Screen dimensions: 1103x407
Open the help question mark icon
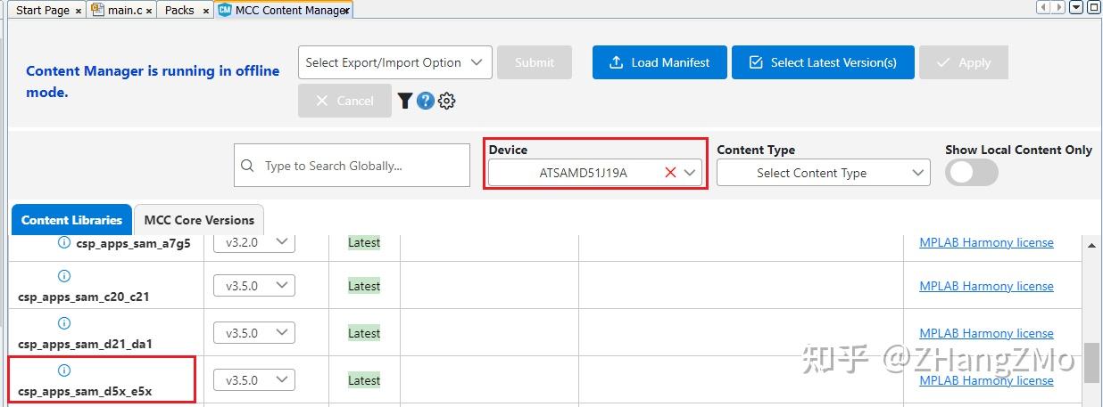coord(426,101)
